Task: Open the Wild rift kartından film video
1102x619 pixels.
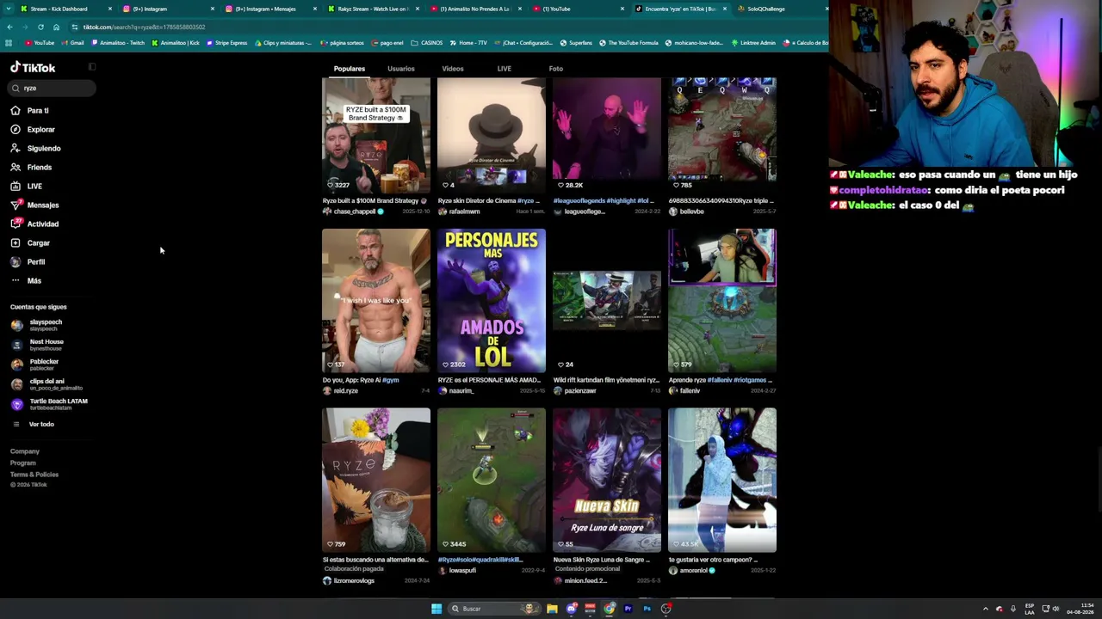Action: [607, 300]
